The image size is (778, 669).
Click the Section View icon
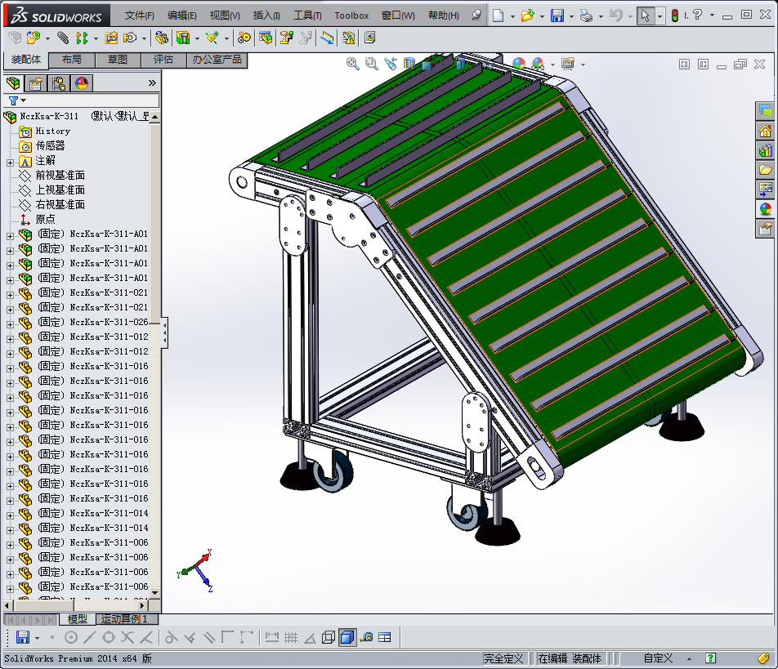(409, 64)
